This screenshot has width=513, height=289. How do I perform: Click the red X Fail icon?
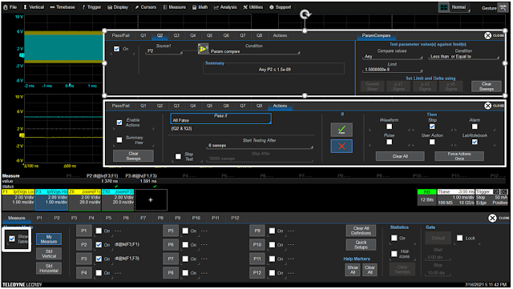(x=341, y=147)
